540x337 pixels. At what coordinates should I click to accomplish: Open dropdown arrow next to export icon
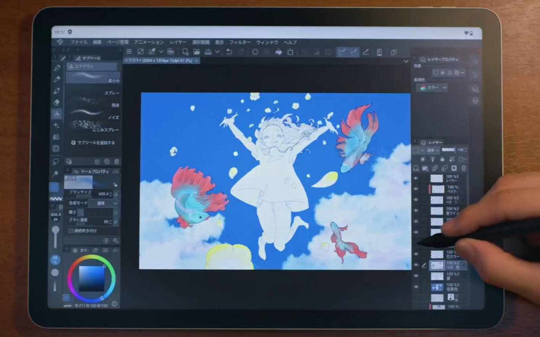click(x=161, y=52)
